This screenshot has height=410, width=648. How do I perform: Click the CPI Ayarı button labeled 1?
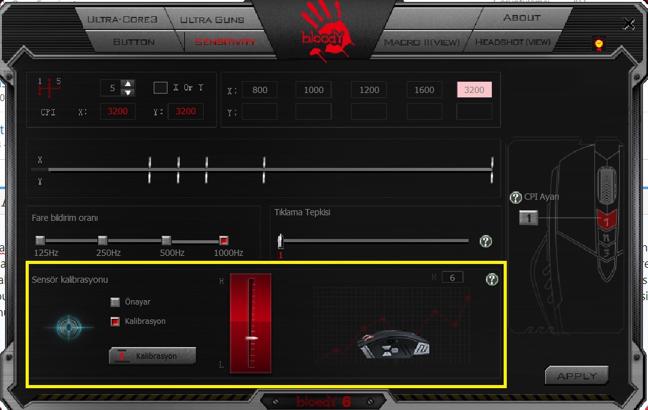[529, 218]
